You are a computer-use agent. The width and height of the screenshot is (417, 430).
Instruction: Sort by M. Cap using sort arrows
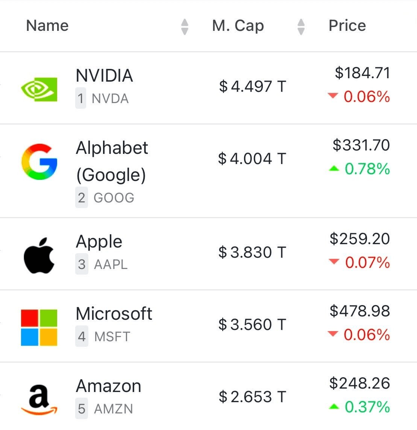point(301,26)
